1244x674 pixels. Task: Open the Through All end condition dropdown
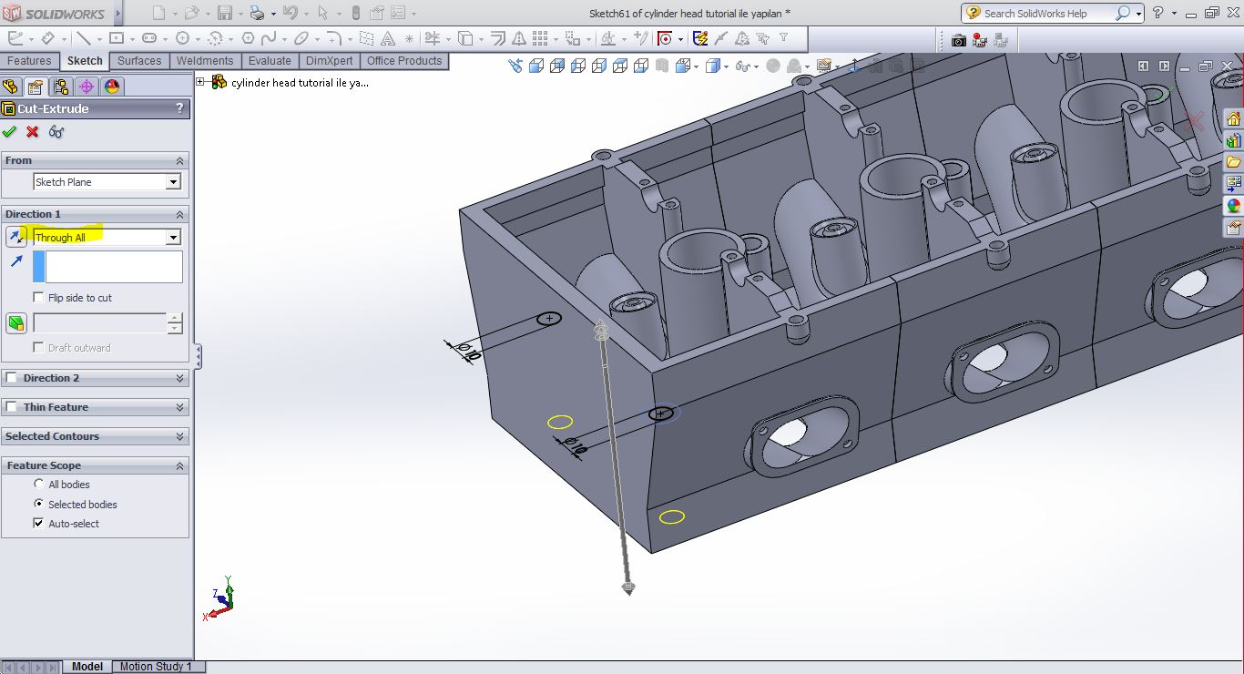click(x=173, y=238)
